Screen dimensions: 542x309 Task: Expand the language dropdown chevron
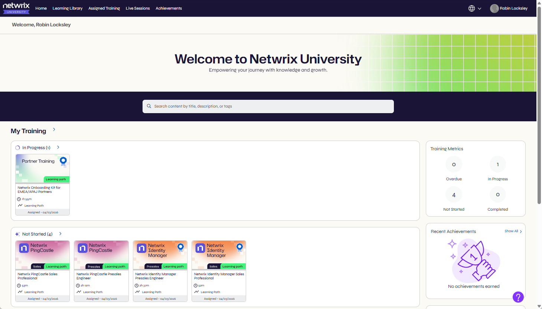point(480,9)
